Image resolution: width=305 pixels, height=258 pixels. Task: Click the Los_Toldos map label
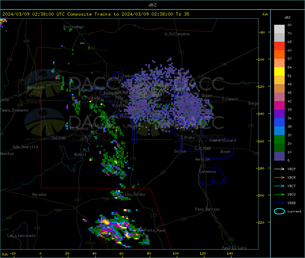pos(135,194)
